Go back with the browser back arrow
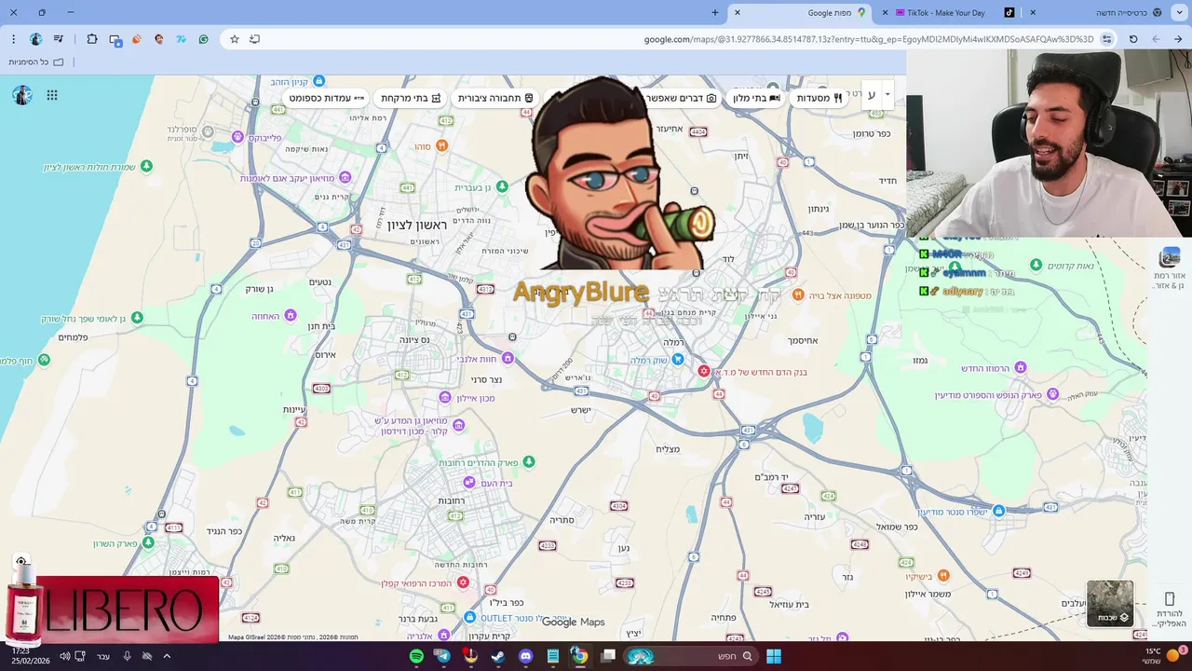This screenshot has height=671, width=1192. [x=1178, y=39]
